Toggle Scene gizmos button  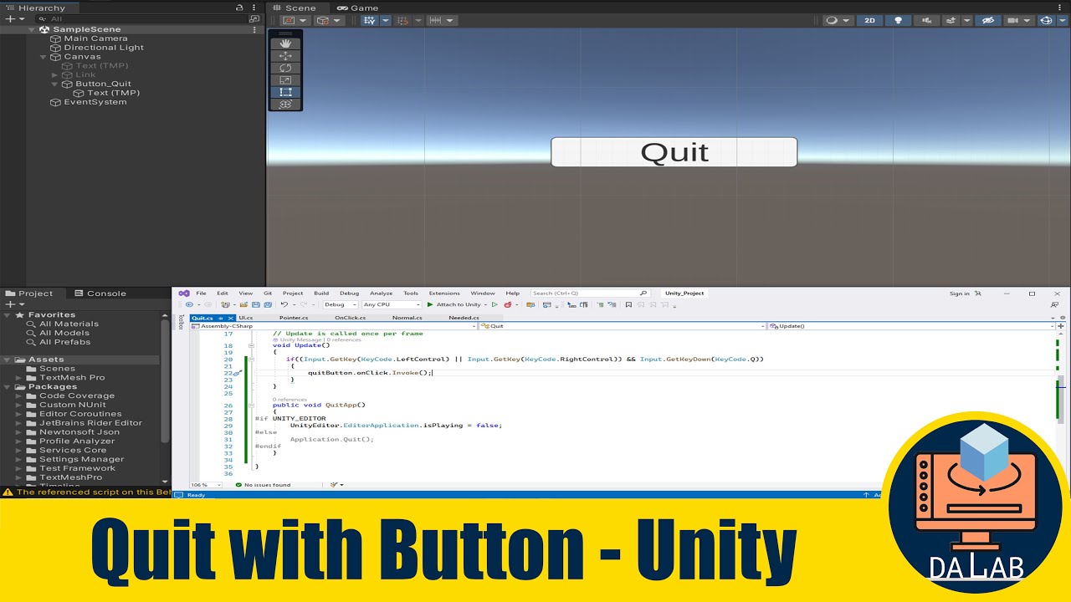[x=1046, y=20]
